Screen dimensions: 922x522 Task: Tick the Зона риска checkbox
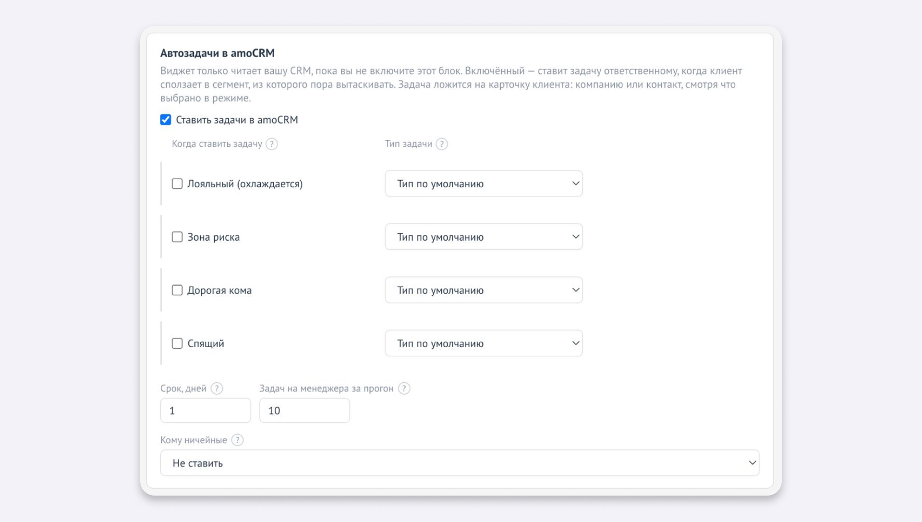[x=177, y=237]
